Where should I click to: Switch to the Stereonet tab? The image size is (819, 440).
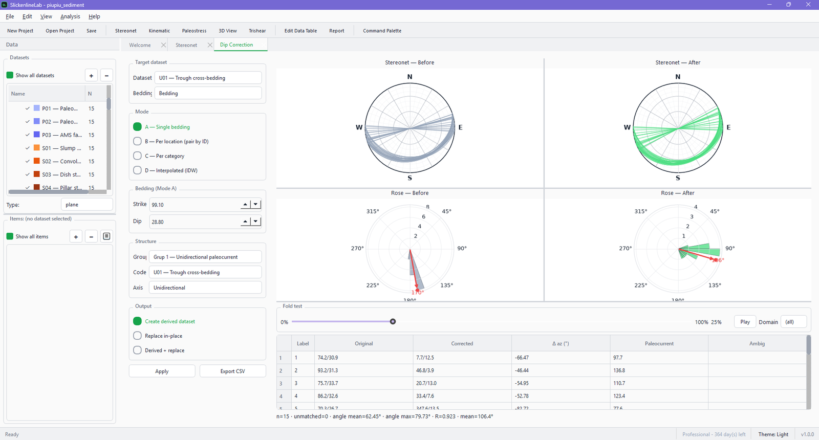coord(186,45)
